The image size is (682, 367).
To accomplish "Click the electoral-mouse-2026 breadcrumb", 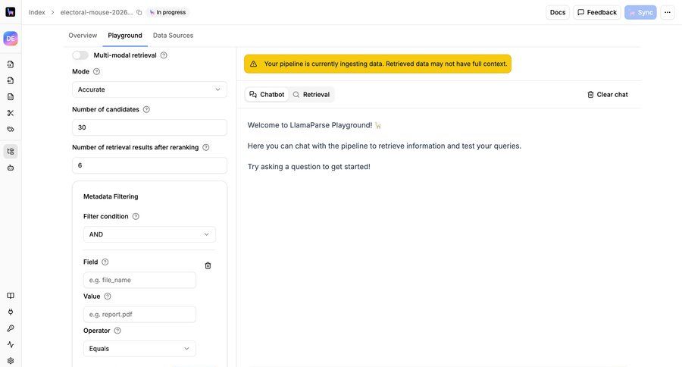I will tap(96, 12).
